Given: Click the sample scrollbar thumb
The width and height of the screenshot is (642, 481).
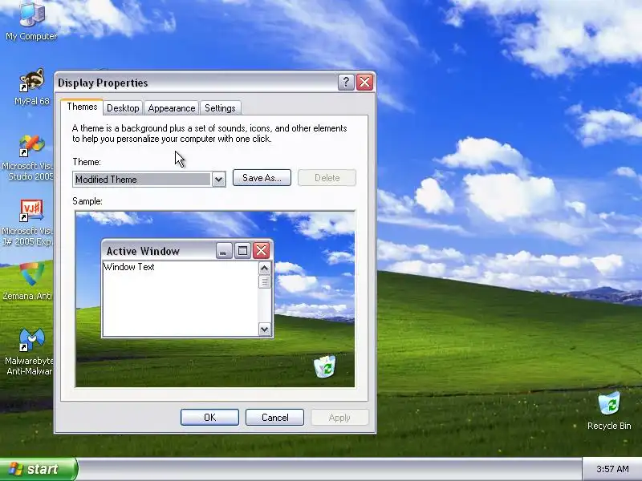Looking at the screenshot, I should point(265,281).
